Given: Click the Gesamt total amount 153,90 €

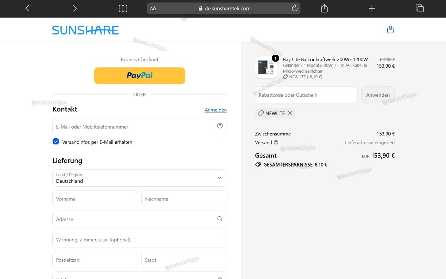Looking at the screenshot, I should click(383, 155).
